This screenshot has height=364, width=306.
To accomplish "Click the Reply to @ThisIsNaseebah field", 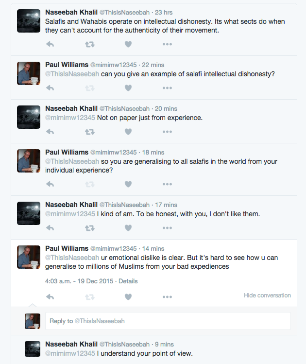I will [x=168, y=321].
